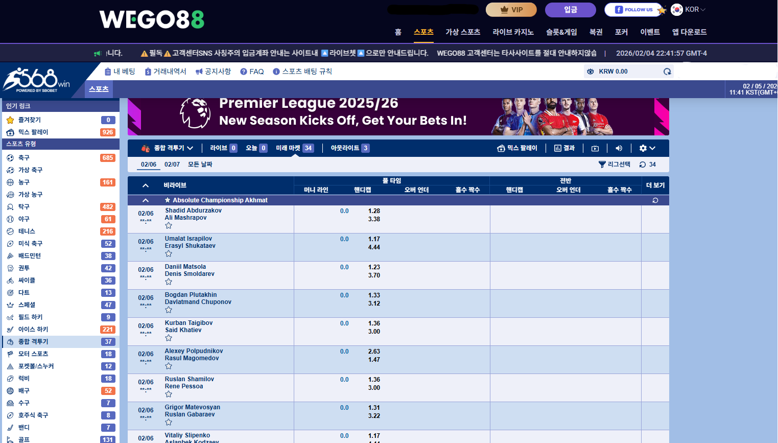Select 축구 in the sports sidebar
Image resolution: width=778 pixels, height=443 pixels.
coord(24,158)
